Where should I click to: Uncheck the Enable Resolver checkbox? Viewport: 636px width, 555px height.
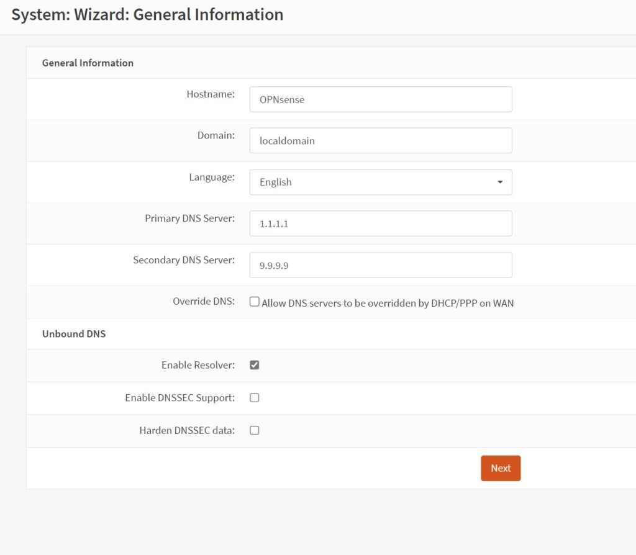(254, 365)
